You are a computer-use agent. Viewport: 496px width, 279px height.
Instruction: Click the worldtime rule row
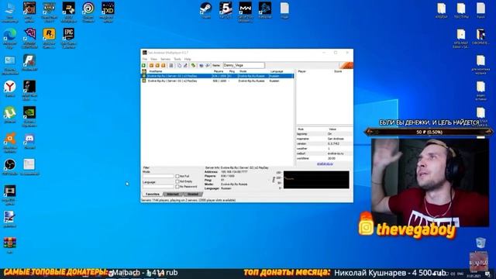(325, 158)
